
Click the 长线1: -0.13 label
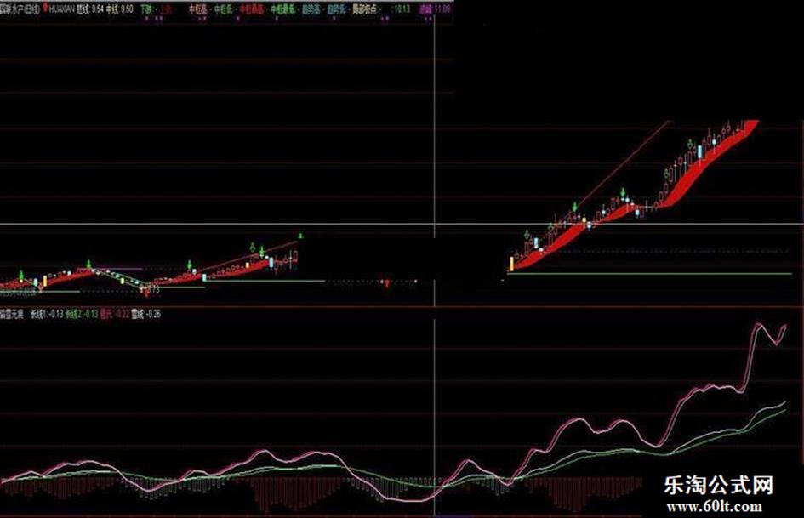pos(47,314)
